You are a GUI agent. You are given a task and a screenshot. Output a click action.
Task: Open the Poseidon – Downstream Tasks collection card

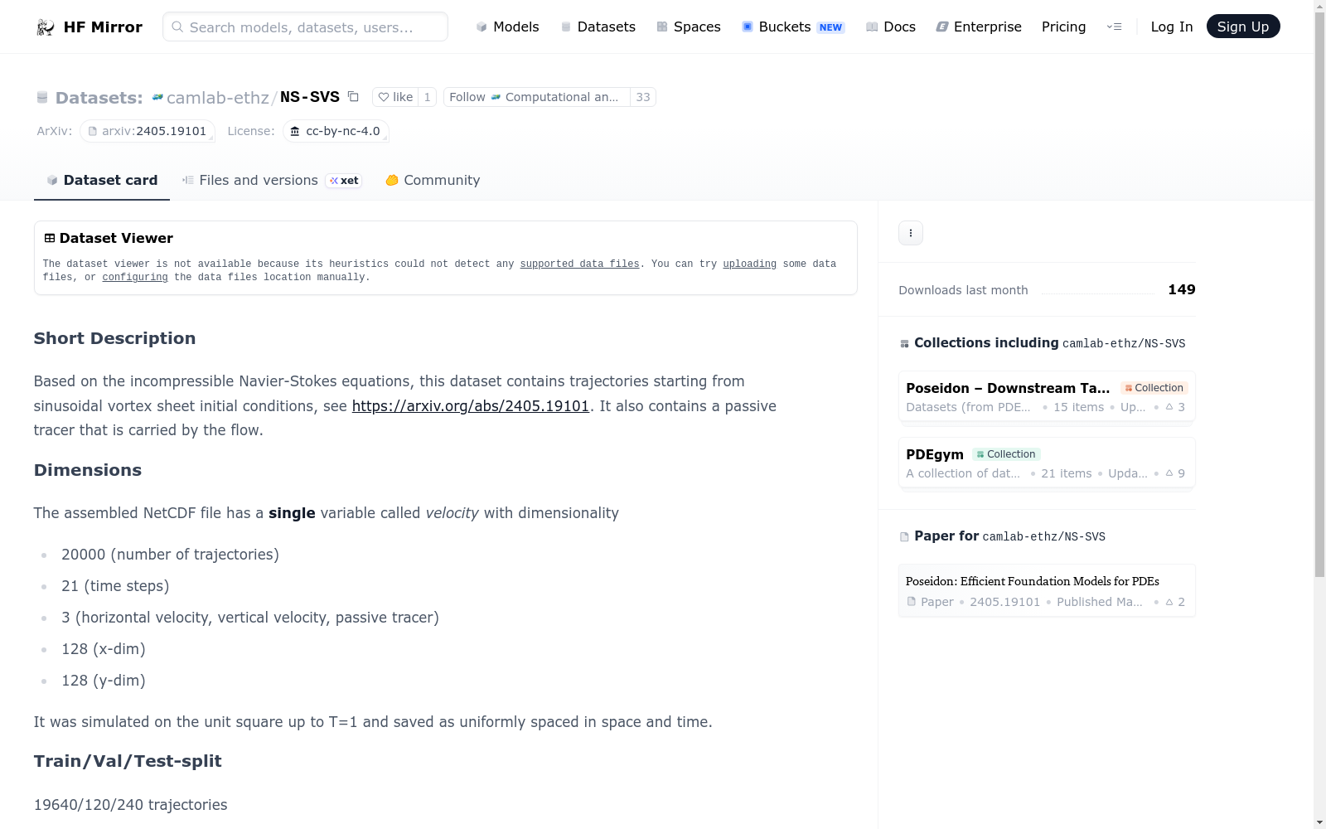[1047, 397]
